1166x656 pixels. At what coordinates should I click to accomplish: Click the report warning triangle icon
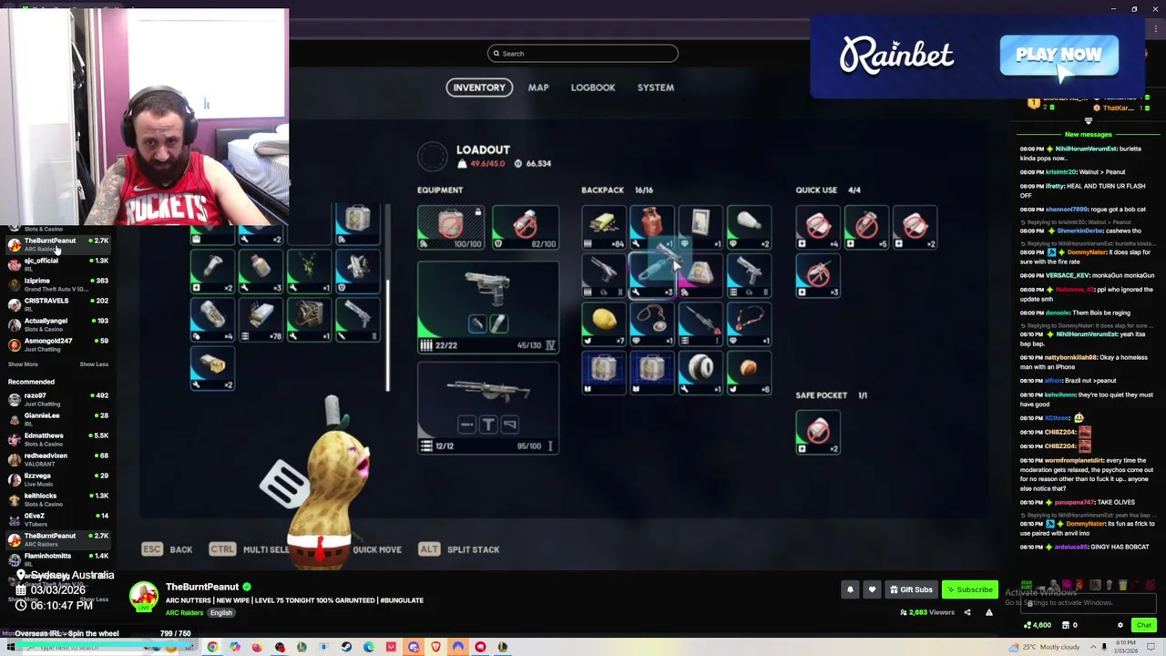[989, 612]
